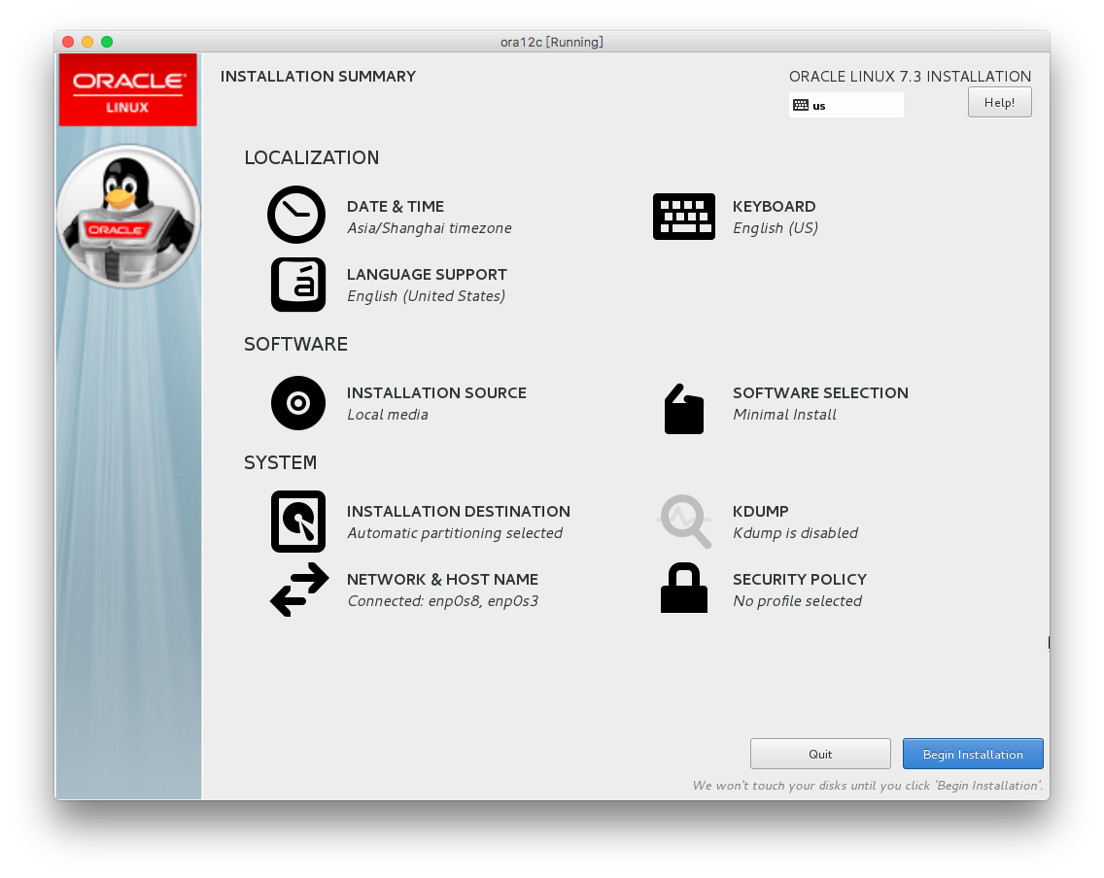Open SOFTWARE SELECTION label

pyautogui.click(x=820, y=393)
